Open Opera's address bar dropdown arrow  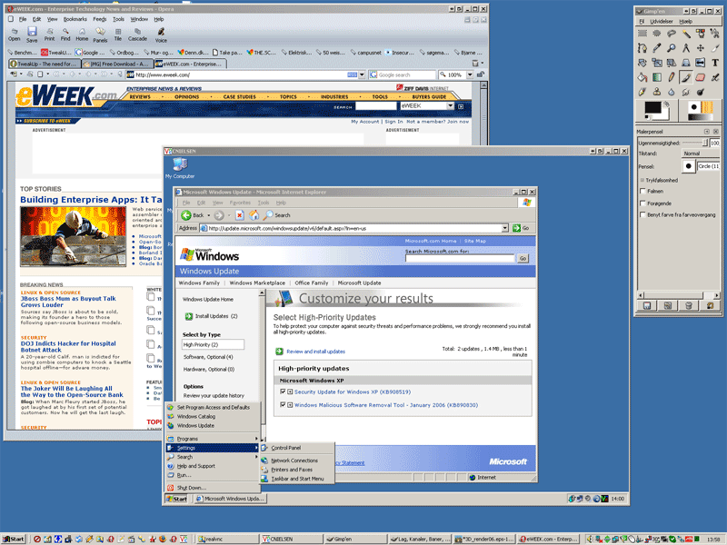pos(362,74)
